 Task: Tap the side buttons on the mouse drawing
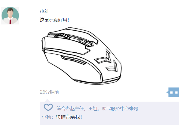(x=73, y=60)
